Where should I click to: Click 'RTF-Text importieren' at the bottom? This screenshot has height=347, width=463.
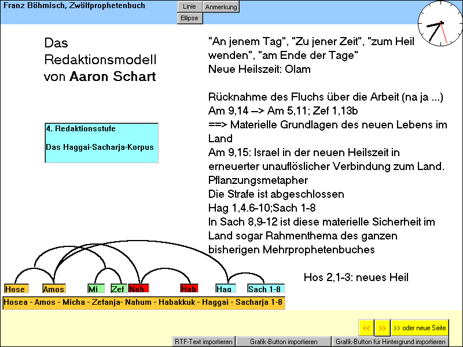click(204, 341)
